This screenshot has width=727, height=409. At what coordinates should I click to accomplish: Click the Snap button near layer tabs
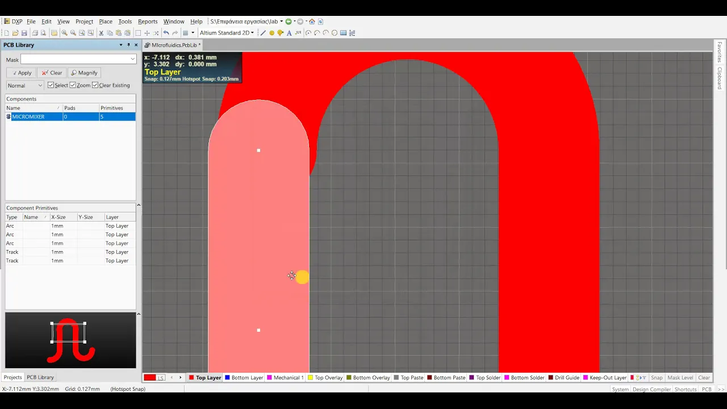click(x=657, y=378)
